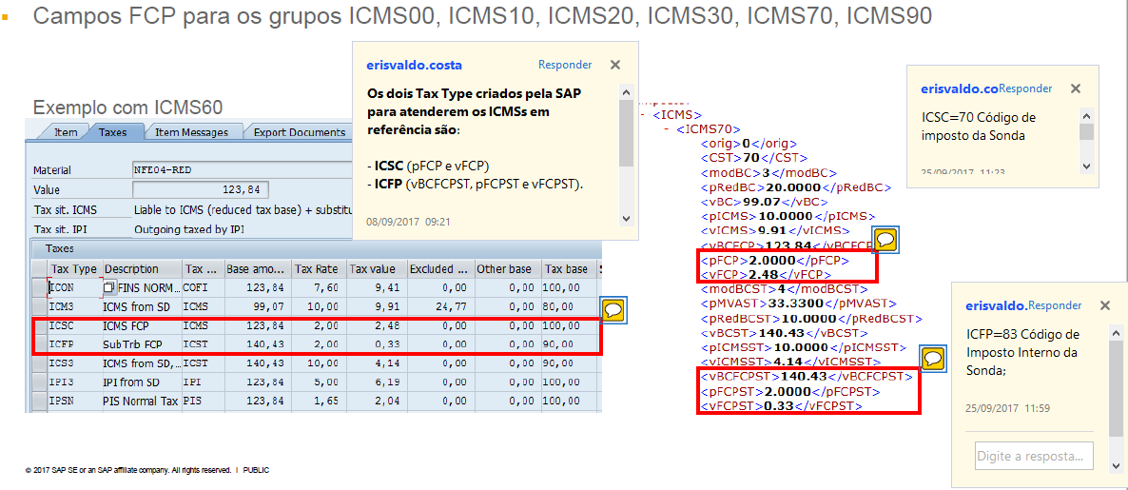Open the Export Documents tab
The width and height of the screenshot is (1128, 490).
299,132
